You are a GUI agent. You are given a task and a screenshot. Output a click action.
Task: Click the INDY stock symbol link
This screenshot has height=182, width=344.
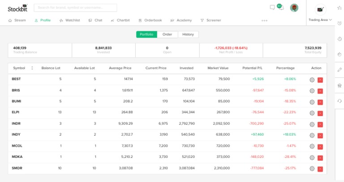[x=16, y=134]
